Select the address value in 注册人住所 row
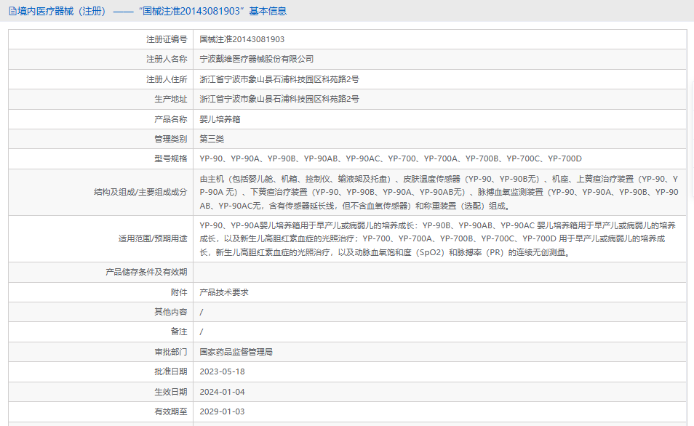Image resolution: width=694 pixels, height=426 pixels. pyautogui.click(x=279, y=80)
